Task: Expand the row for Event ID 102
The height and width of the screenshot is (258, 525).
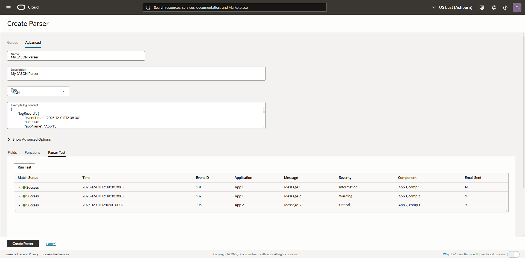Action: tap(19, 196)
